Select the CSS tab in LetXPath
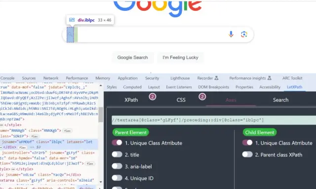 click(181, 100)
